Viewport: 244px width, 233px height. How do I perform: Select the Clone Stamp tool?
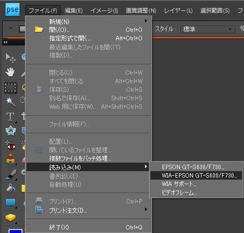(x=10, y=159)
